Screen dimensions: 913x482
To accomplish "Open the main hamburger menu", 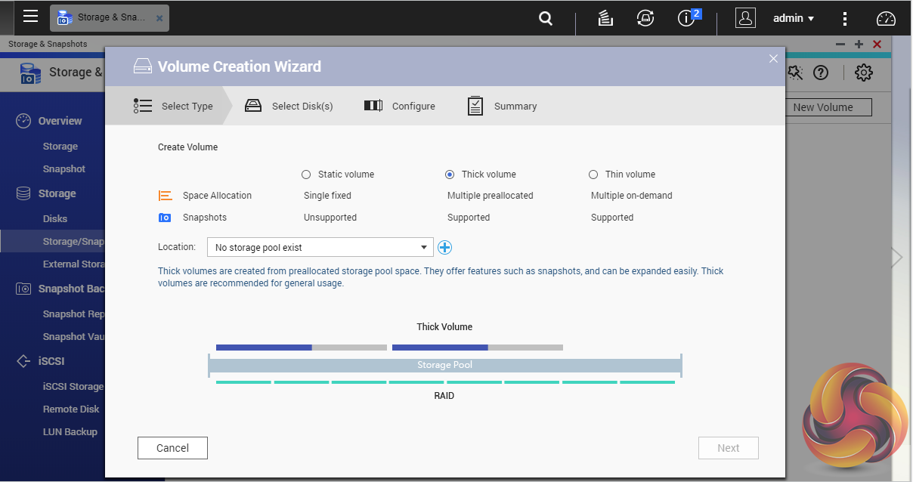I will pos(30,17).
